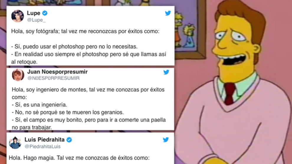Click the Lupe display name
Viewport: 292px width, 164px height.
34,13
